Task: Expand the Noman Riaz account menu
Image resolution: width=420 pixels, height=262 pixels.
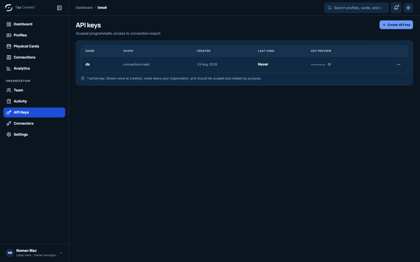Action: pos(34,253)
